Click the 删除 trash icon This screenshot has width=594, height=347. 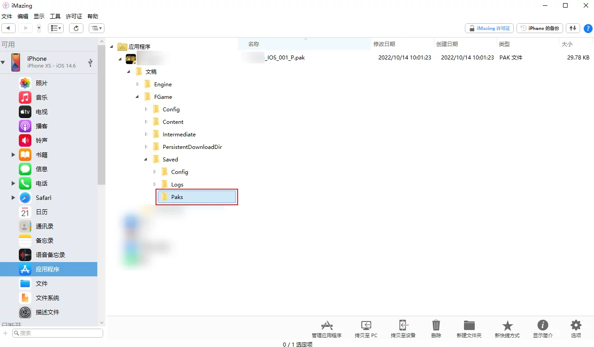point(436,326)
